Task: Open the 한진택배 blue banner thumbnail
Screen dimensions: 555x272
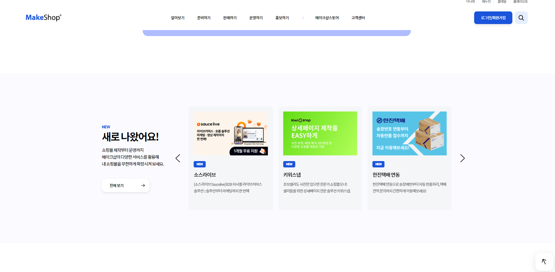Action: (410, 133)
